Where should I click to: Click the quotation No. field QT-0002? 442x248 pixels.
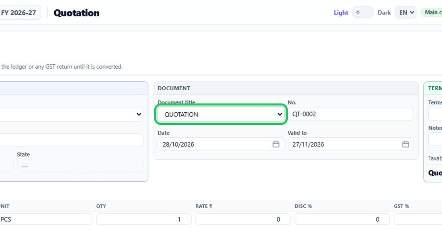pos(351,114)
